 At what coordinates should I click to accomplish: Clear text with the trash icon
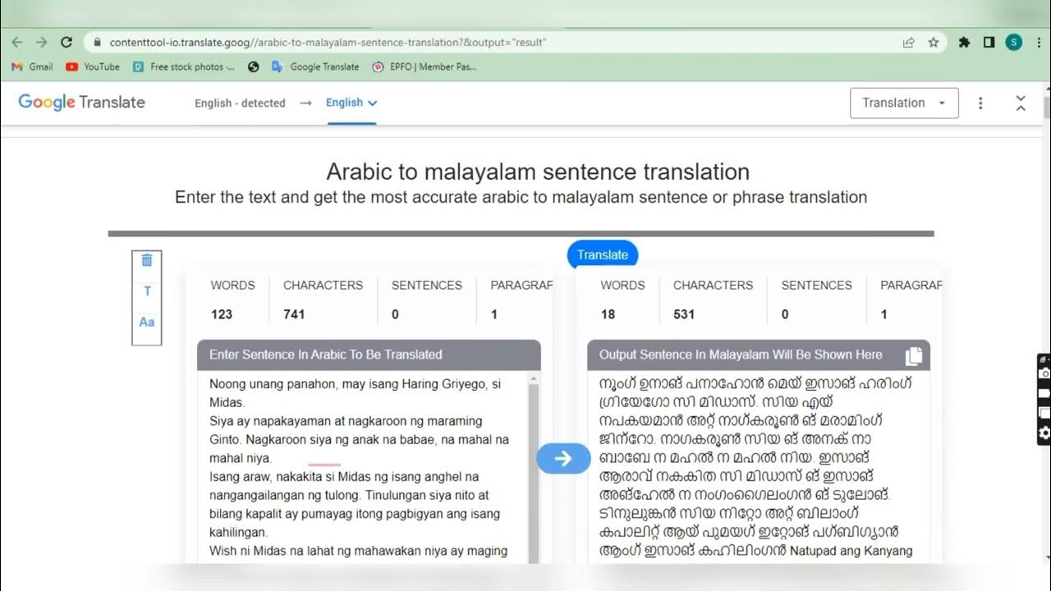click(147, 260)
